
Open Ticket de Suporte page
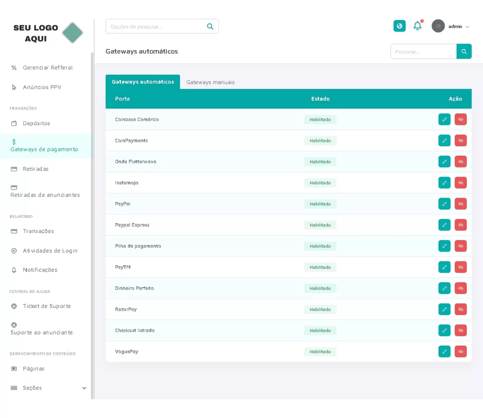[47, 306]
